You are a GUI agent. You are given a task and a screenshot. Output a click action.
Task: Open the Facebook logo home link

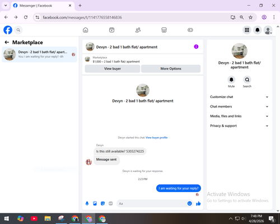[x=8, y=30]
